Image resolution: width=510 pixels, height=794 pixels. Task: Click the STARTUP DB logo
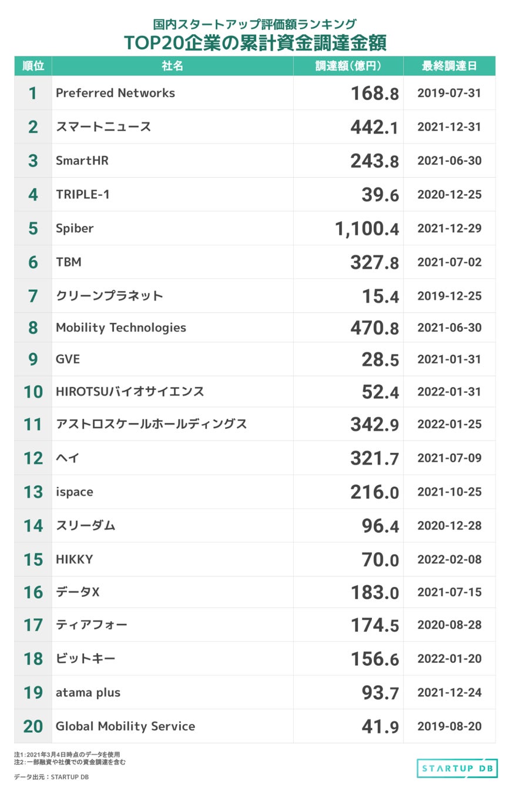457,768
